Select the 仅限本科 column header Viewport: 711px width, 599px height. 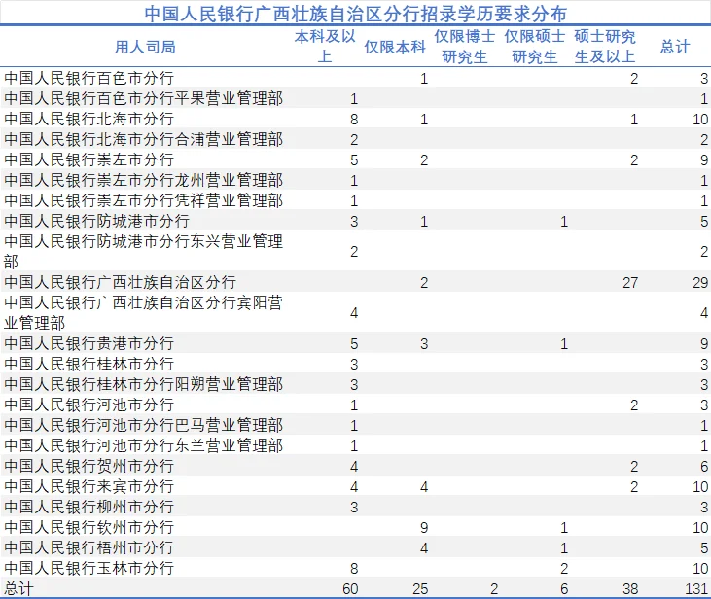tap(395, 47)
